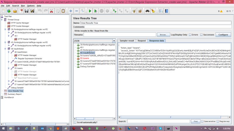234x131 pixels.
Task: Toggle expander of 40 / sampler node
Action: (x=9, y=36)
